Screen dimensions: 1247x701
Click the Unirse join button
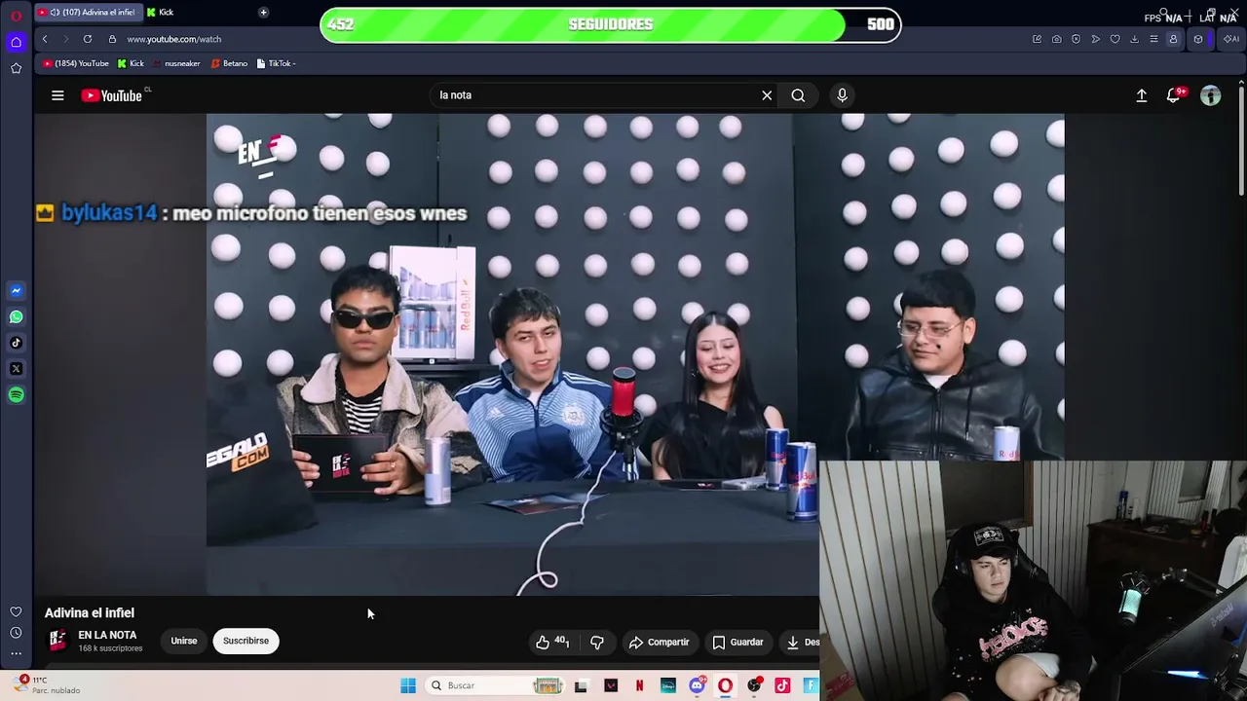tap(184, 641)
